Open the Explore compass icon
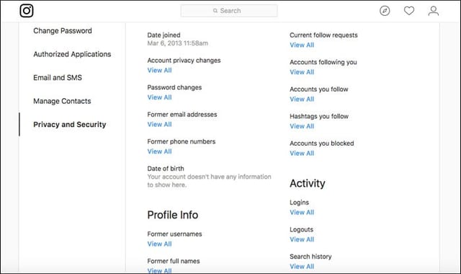Screen dimensions: 461x274 pos(385,11)
